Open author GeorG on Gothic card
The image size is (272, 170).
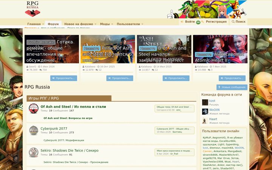(32, 66)
